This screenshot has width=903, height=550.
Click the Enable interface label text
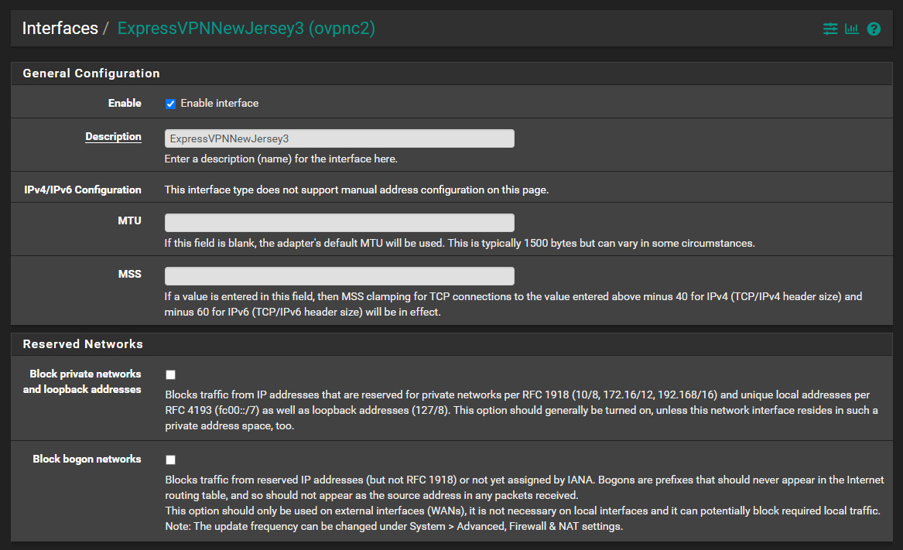point(220,103)
